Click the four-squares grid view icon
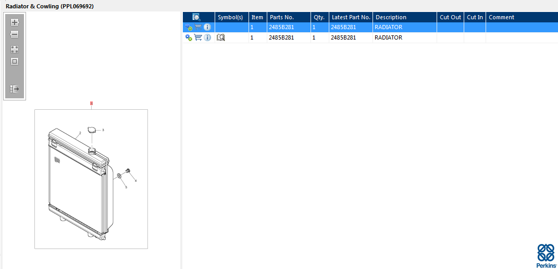 coord(15,49)
